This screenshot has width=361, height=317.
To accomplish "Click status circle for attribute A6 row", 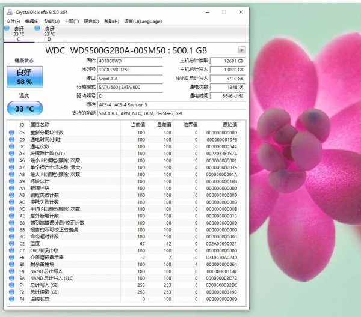I will pyautogui.click(x=12, y=160).
